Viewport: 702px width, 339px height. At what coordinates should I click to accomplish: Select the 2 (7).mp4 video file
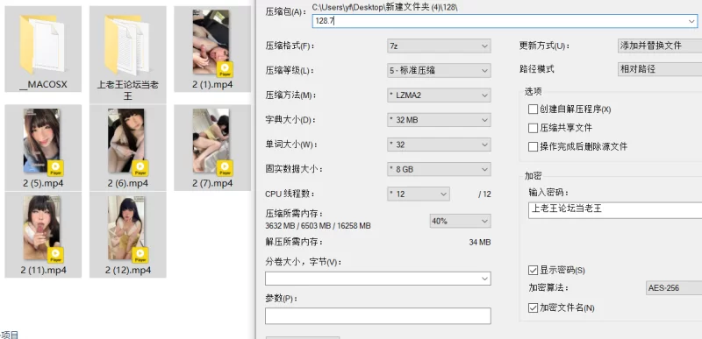212,147
